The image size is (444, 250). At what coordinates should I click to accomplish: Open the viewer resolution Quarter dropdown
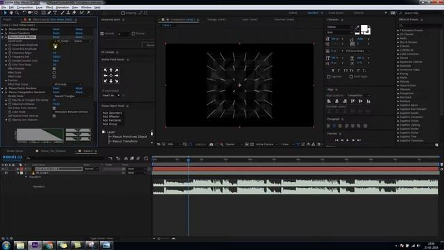[x=234, y=144]
